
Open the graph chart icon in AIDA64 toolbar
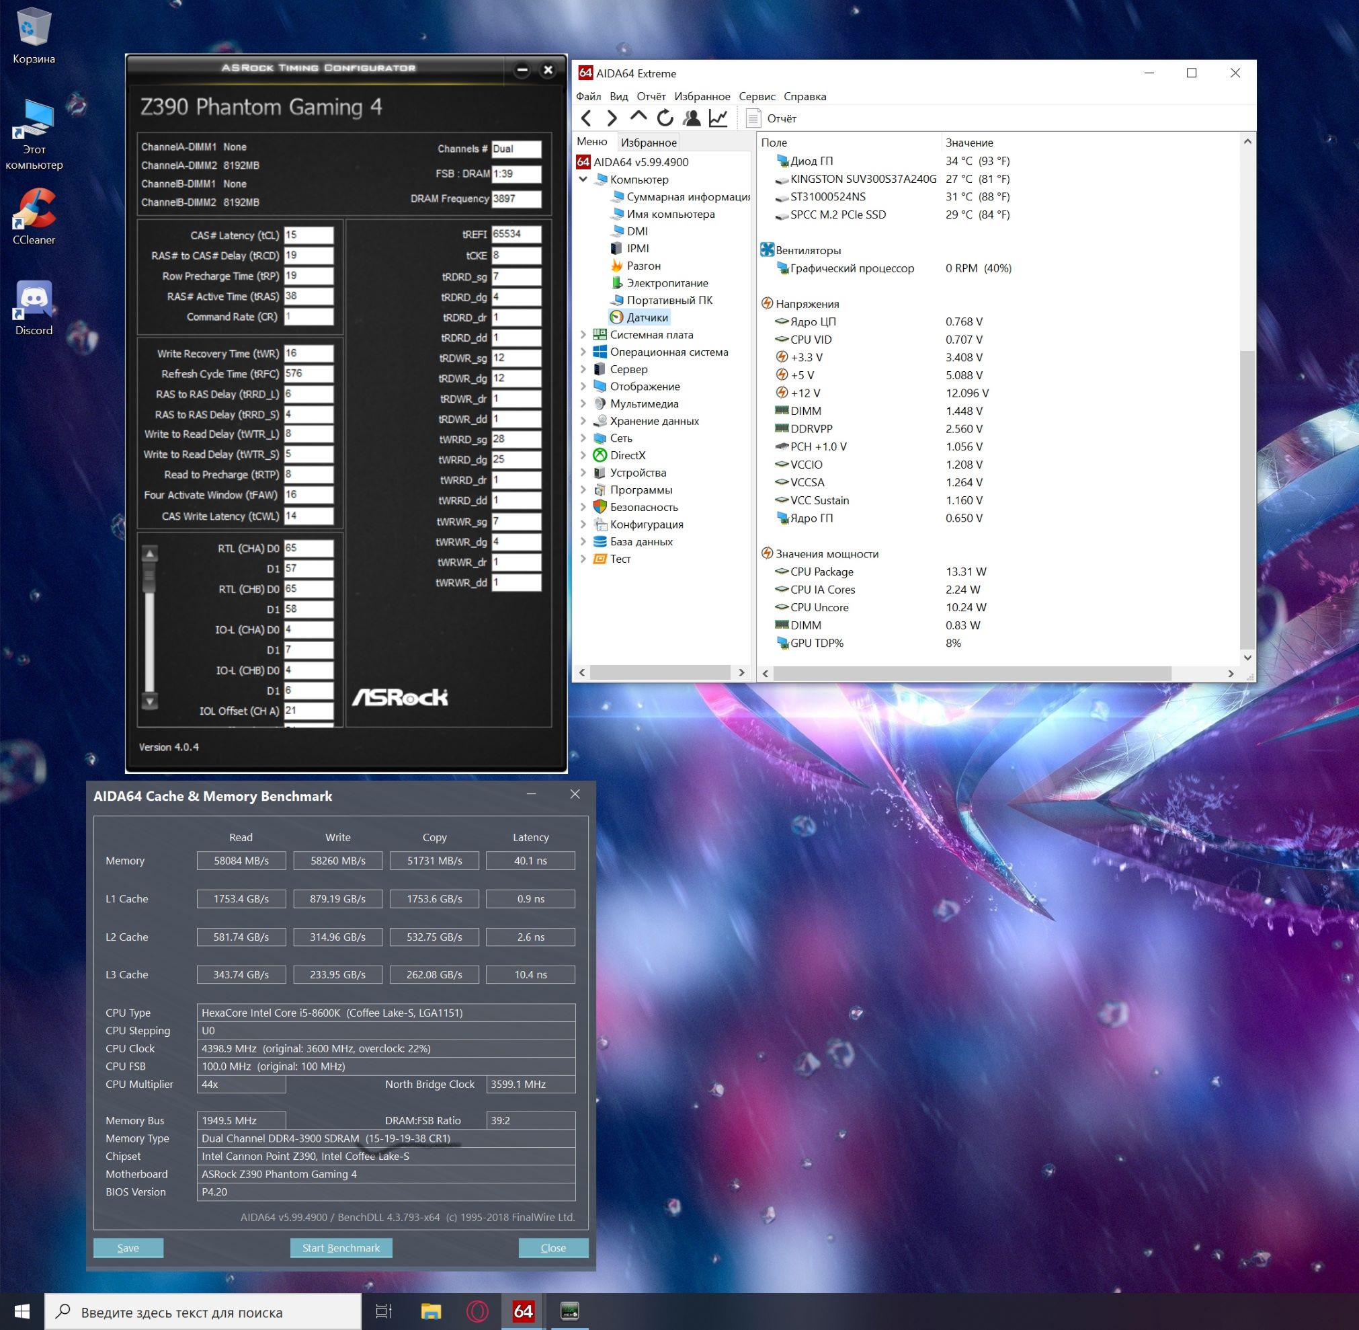(x=718, y=118)
